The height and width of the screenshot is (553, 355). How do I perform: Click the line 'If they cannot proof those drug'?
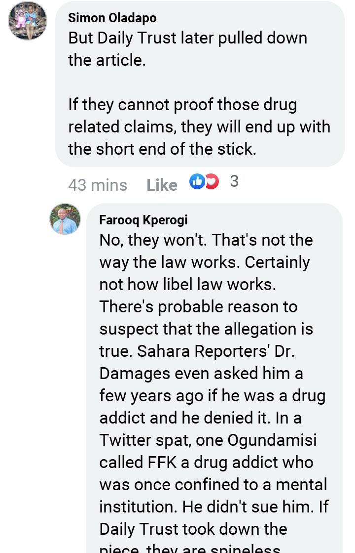click(x=182, y=105)
